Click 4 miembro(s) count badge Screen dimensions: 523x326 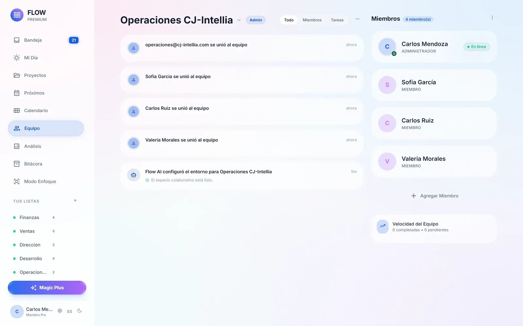pos(418,19)
